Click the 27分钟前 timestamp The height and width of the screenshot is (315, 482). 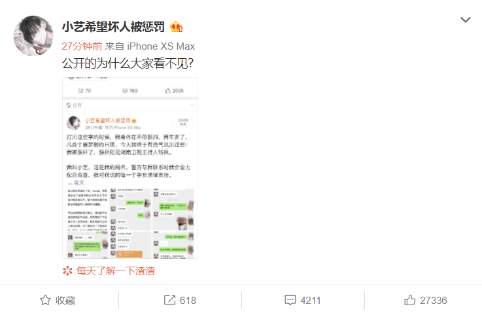click(82, 46)
